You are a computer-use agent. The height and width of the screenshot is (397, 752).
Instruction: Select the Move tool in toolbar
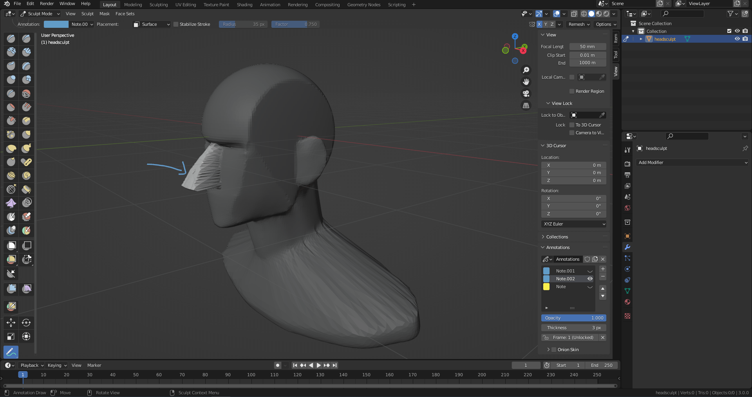[x=11, y=323]
